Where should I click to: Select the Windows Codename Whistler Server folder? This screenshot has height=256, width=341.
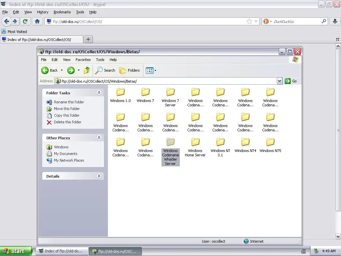(170, 152)
